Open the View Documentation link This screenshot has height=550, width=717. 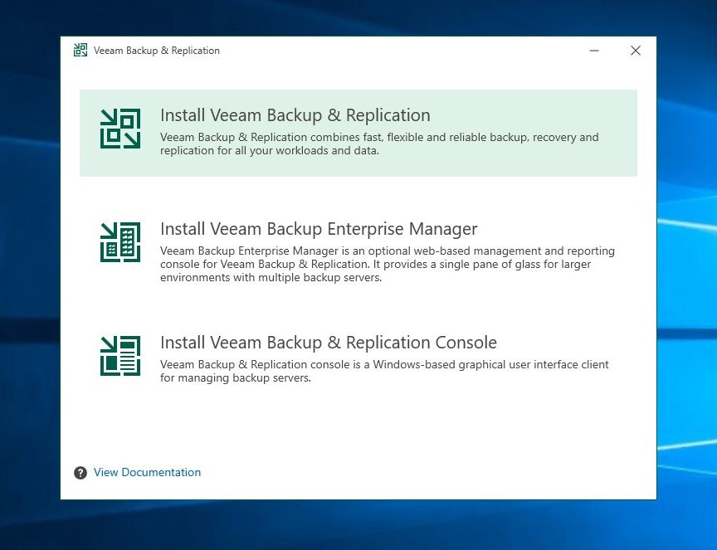pyautogui.click(x=147, y=472)
